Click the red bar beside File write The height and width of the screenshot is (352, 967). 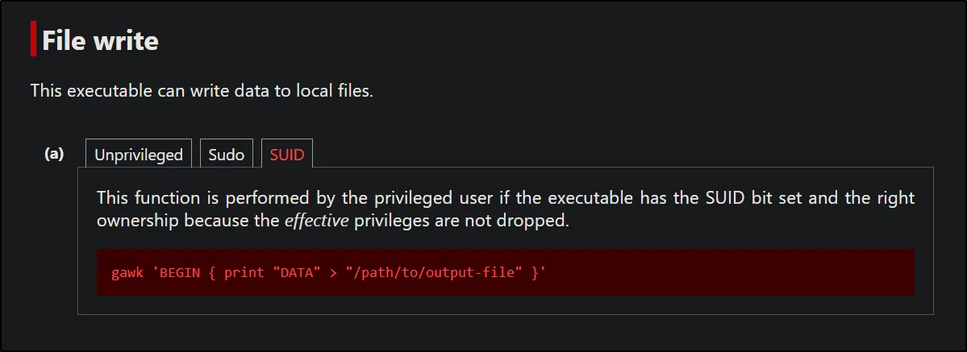pos(33,39)
